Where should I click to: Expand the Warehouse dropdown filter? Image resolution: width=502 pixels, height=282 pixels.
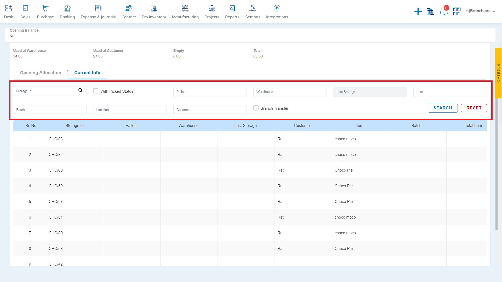tap(290, 92)
